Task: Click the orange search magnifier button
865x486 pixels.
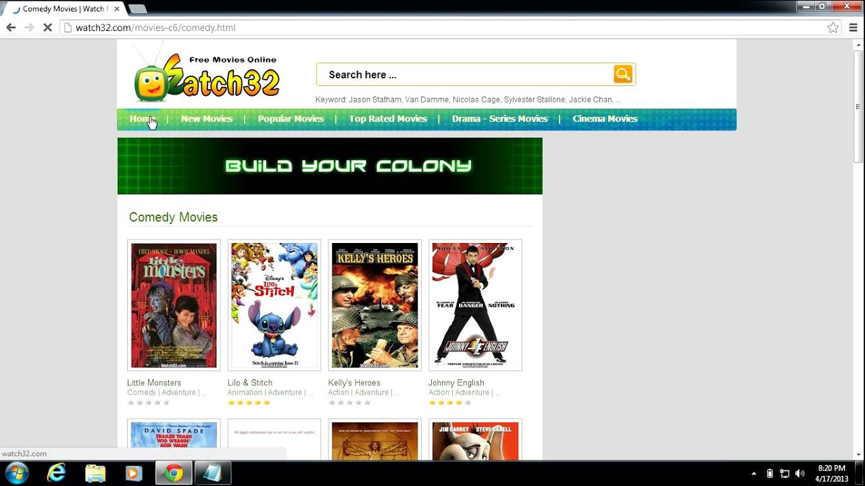Action: coord(622,74)
